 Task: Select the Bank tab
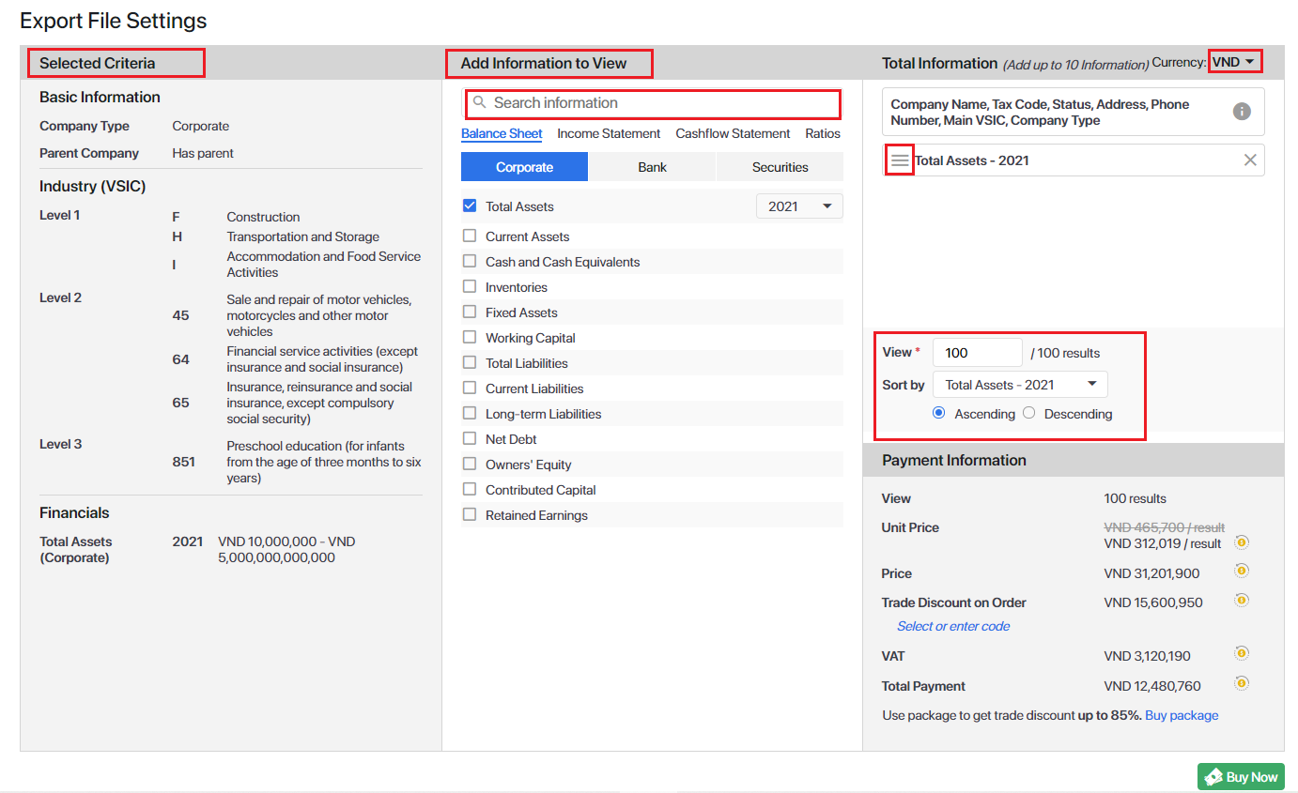[652, 167]
